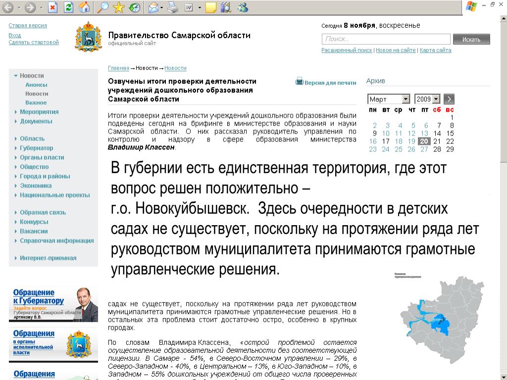
Task: Click the vertical scrollbar up arrow
Action: coord(504,19)
